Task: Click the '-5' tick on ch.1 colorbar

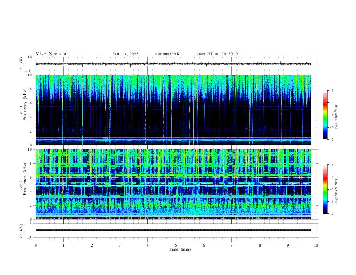Action: pos(332,115)
